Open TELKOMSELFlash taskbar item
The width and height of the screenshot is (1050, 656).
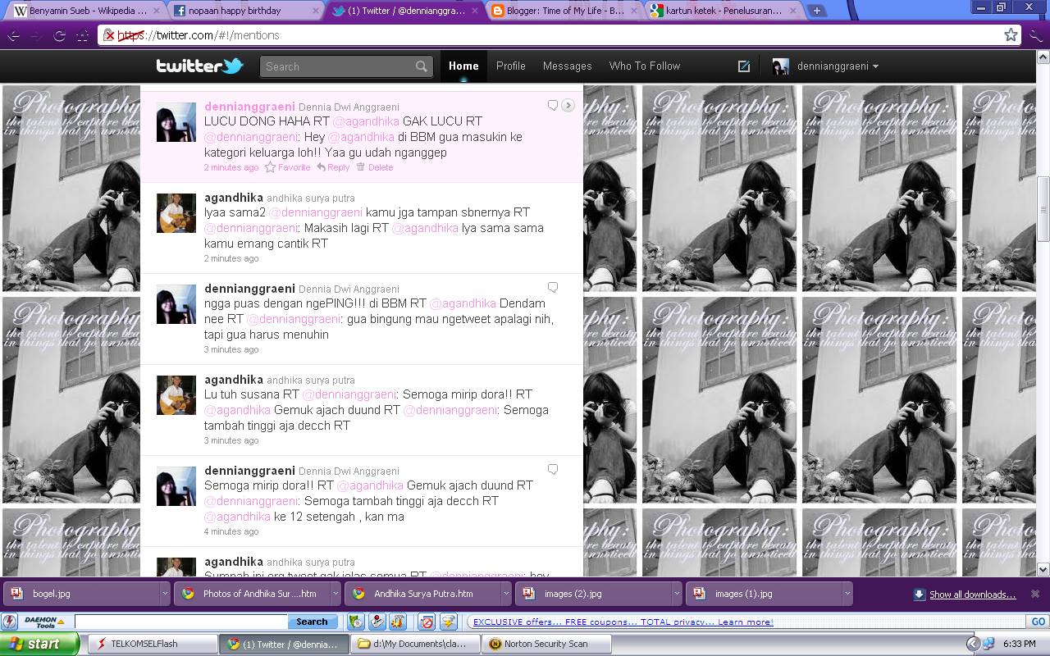[151, 644]
